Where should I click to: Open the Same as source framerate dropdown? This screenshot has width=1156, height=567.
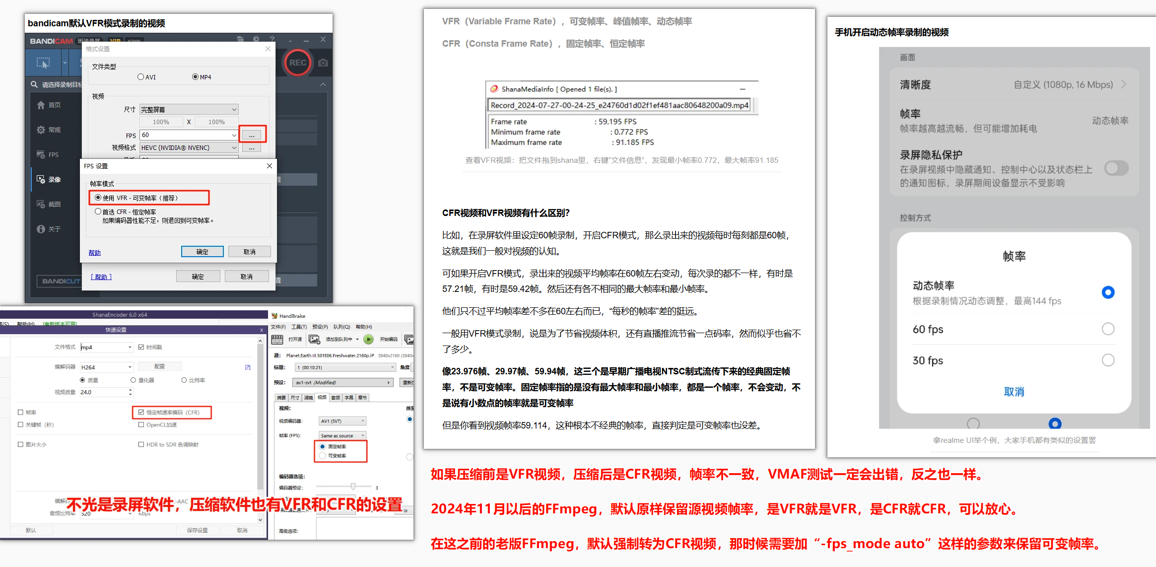(x=342, y=435)
